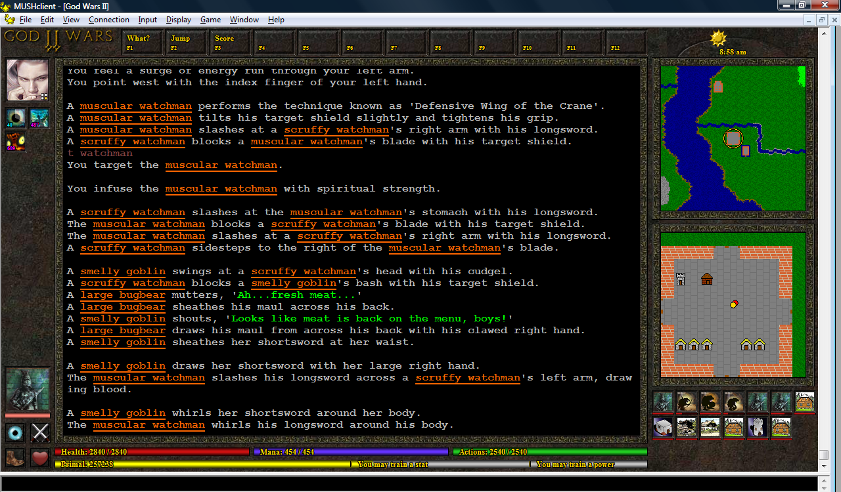Click the circled location on the world map
Image resolution: width=841 pixels, height=492 pixels.
coord(733,138)
